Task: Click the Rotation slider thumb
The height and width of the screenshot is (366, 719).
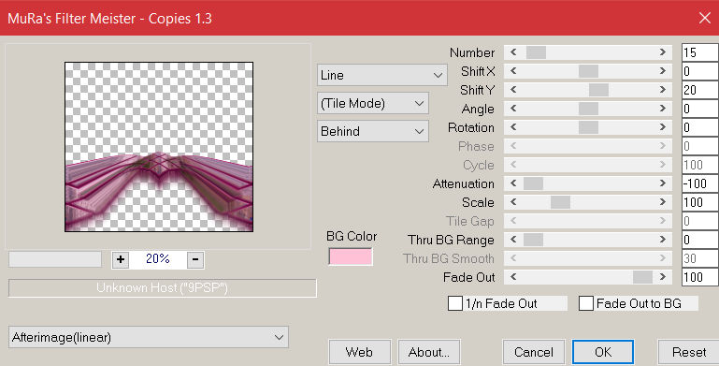Action: pos(588,127)
